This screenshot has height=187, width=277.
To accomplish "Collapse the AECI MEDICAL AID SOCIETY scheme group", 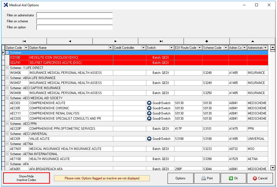I will click(7, 98).
